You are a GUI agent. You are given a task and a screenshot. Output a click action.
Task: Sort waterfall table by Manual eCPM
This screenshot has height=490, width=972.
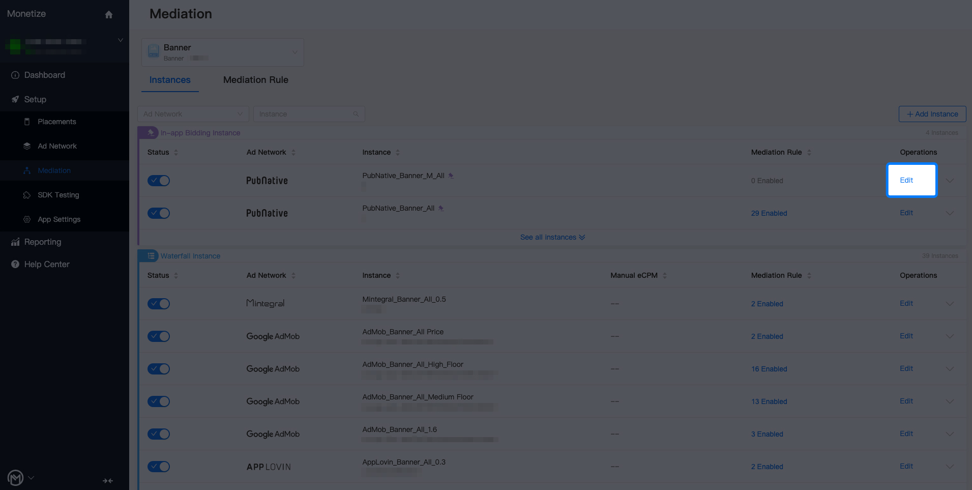click(x=665, y=275)
